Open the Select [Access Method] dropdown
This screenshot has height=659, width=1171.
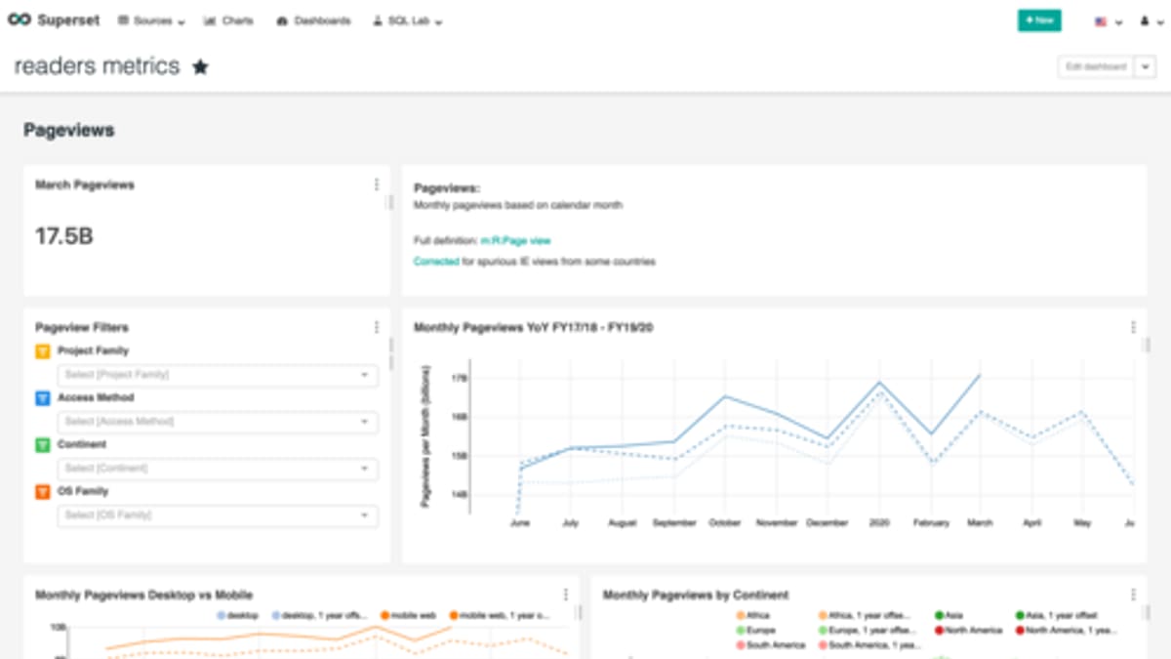pyautogui.click(x=218, y=422)
